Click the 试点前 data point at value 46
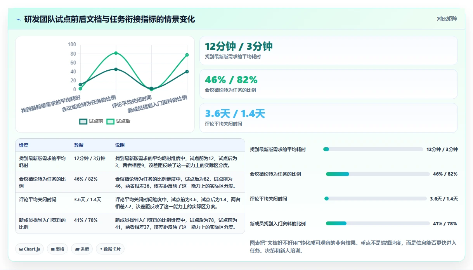This screenshot has height=270, width=473. coord(116,69)
